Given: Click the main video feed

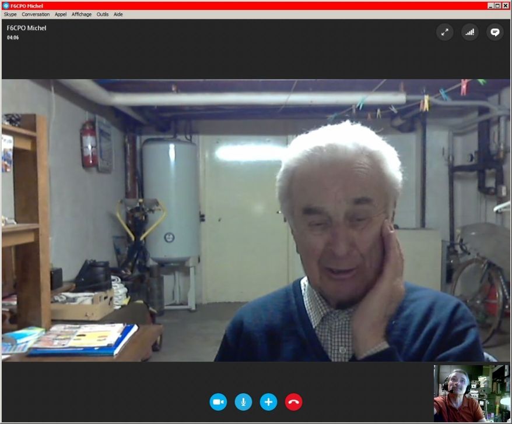Looking at the screenshot, I should pyautogui.click(x=255, y=220).
